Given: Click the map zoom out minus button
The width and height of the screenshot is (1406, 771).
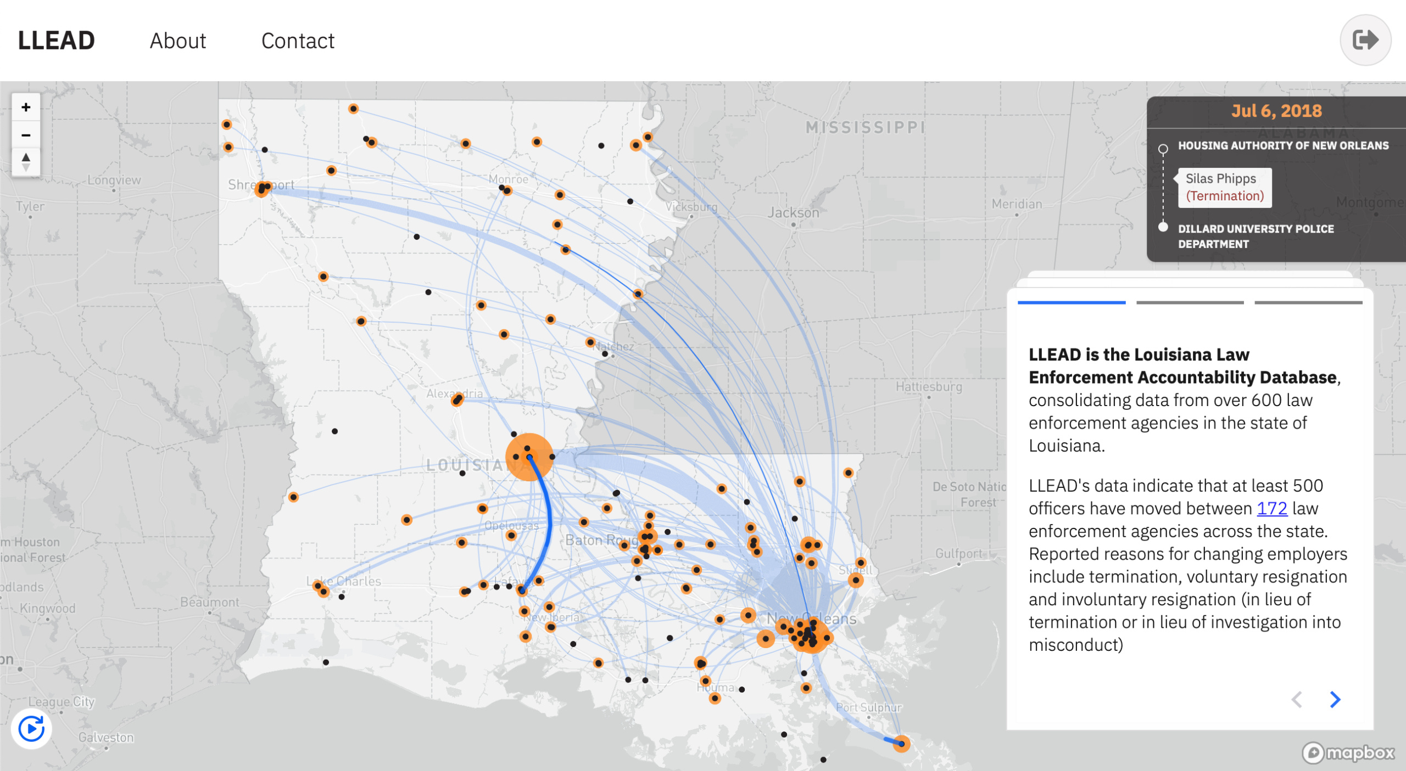Looking at the screenshot, I should (x=26, y=135).
